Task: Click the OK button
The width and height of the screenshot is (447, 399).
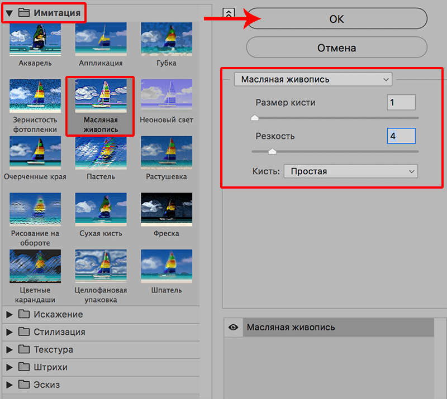Action: pyautogui.click(x=336, y=19)
